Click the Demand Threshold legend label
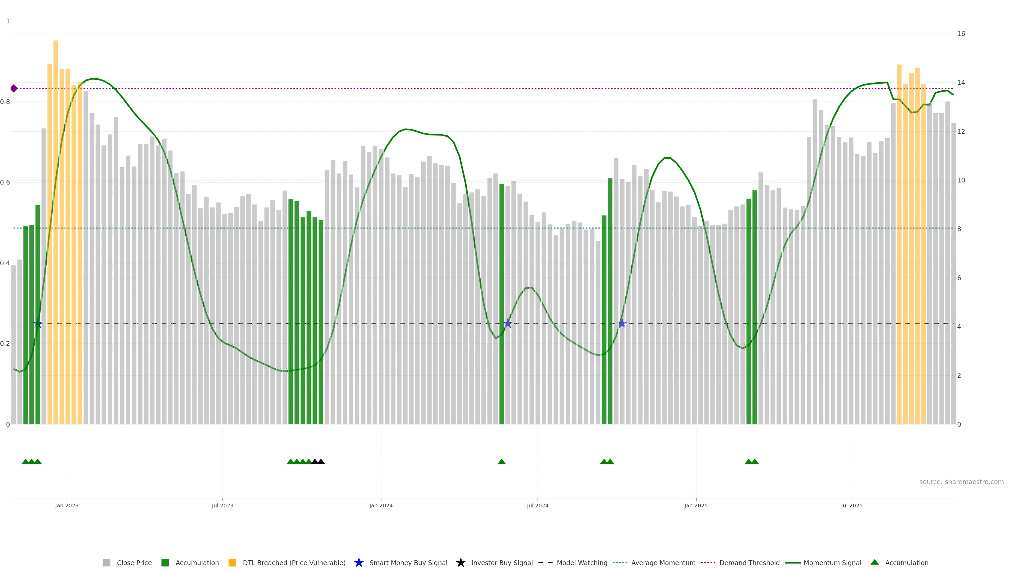 point(749,563)
